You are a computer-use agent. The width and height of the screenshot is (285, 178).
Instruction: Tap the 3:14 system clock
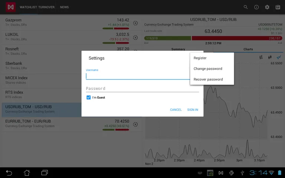tap(258, 173)
